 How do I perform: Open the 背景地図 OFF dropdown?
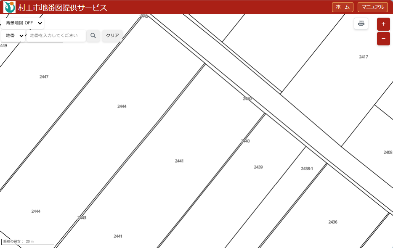click(x=23, y=23)
